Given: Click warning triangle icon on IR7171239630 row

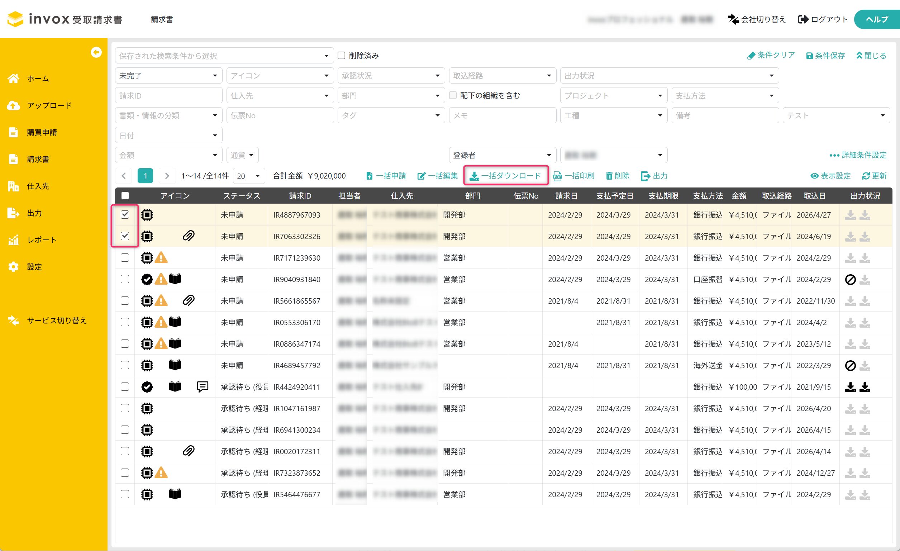Looking at the screenshot, I should point(161,258).
